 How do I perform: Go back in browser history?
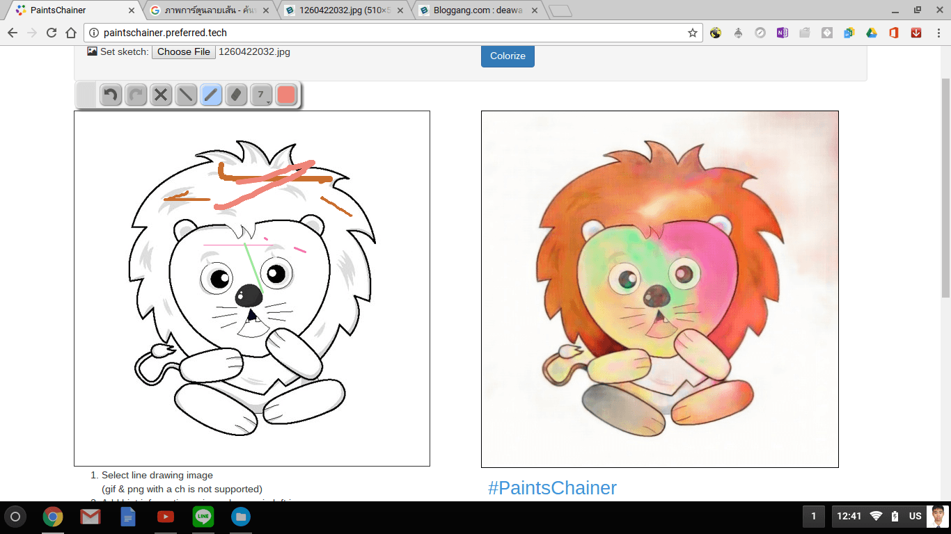(x=13, y=33)
